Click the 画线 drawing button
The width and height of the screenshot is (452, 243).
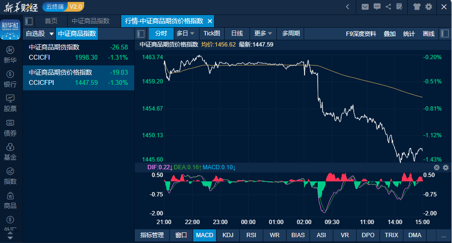(x=428, y=34)
